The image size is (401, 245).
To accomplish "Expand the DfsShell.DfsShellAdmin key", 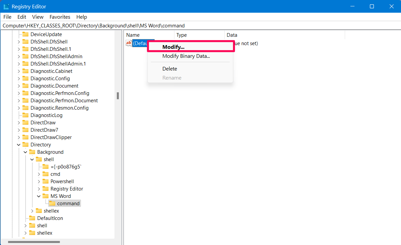I will [x=19, y=56].
